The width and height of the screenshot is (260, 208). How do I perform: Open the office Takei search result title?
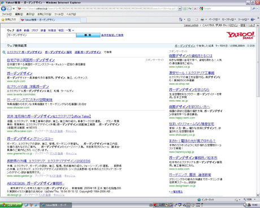[49, 116]
